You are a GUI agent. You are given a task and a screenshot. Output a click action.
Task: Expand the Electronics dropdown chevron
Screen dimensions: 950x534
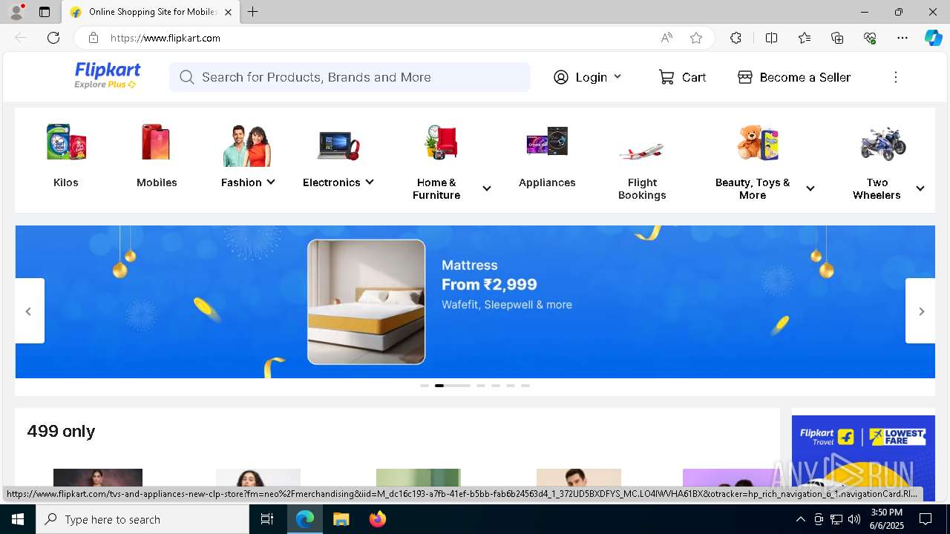point(370,182)
